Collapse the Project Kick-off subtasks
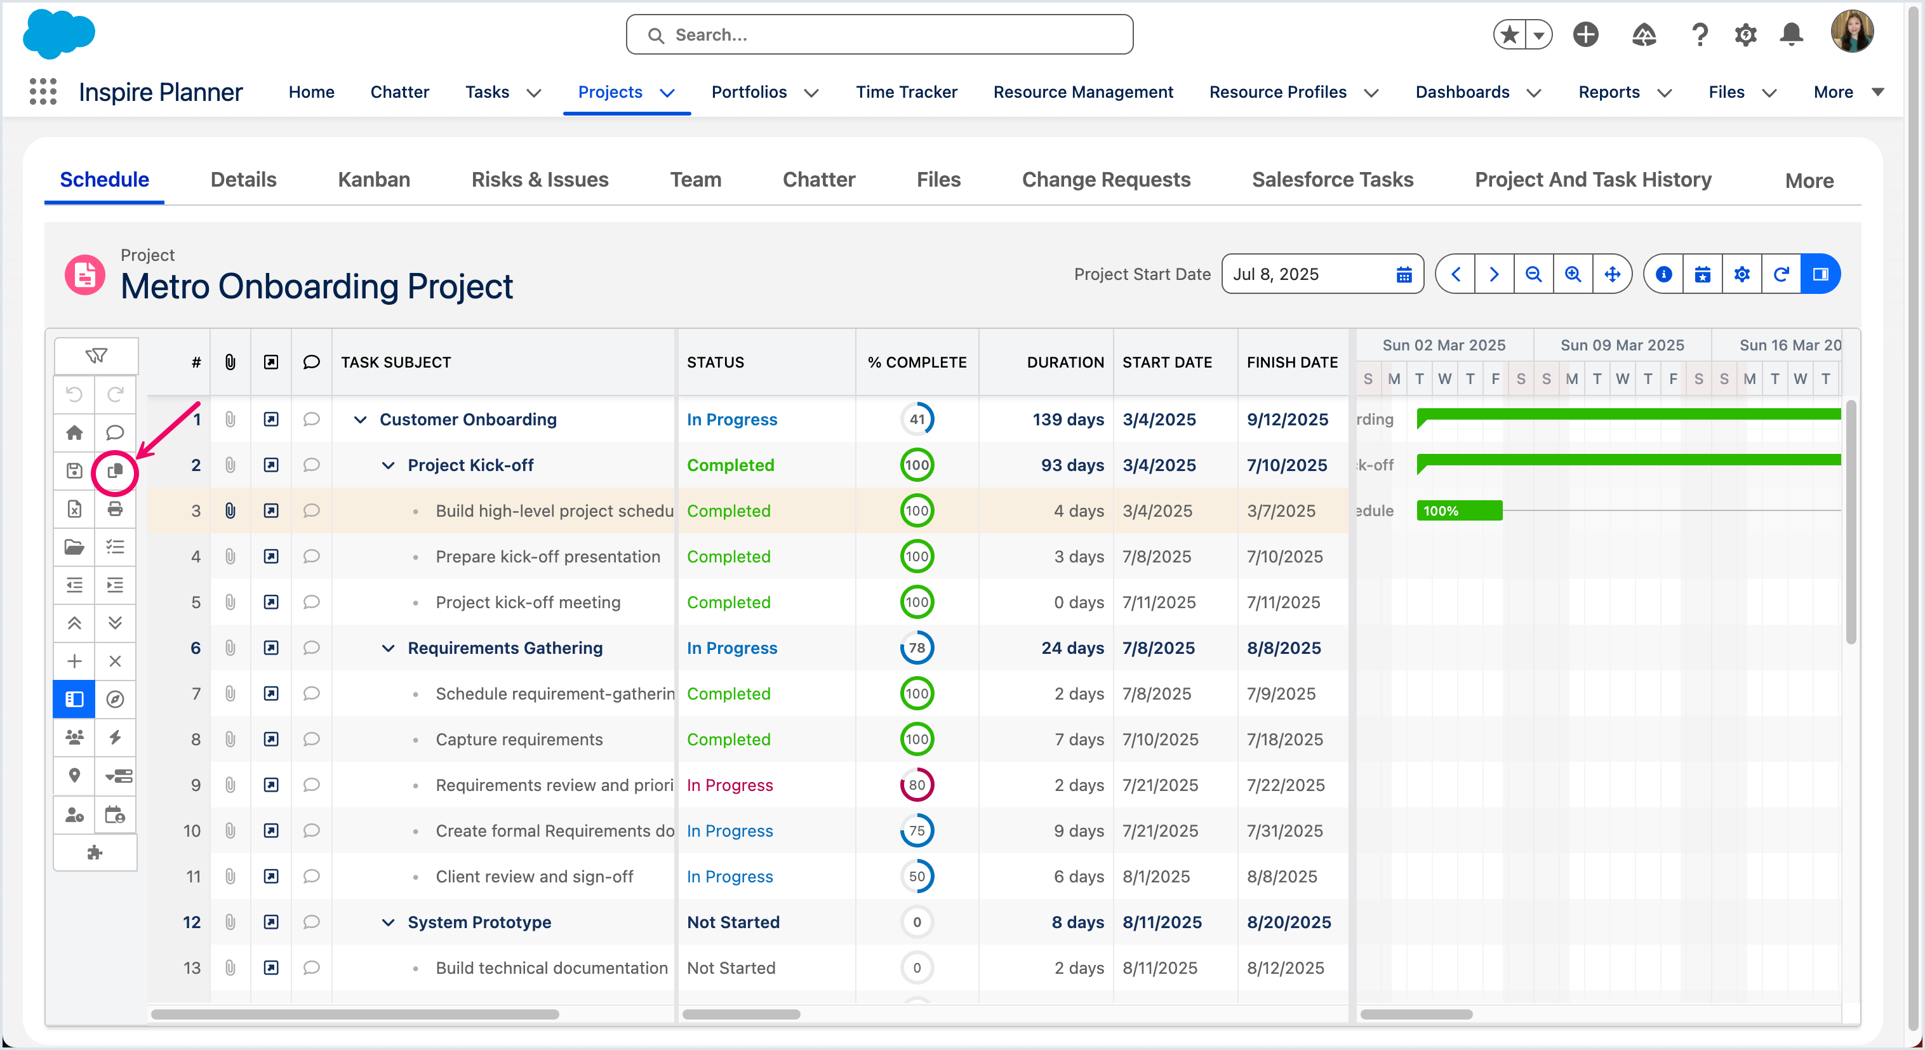 click(x=388, y=465)
